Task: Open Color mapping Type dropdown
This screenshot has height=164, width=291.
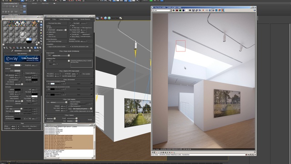Action: (x=59, y=102)
